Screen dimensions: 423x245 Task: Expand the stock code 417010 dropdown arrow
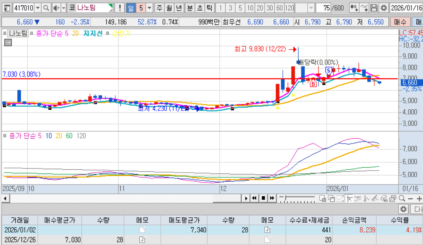tap(38, 8)
